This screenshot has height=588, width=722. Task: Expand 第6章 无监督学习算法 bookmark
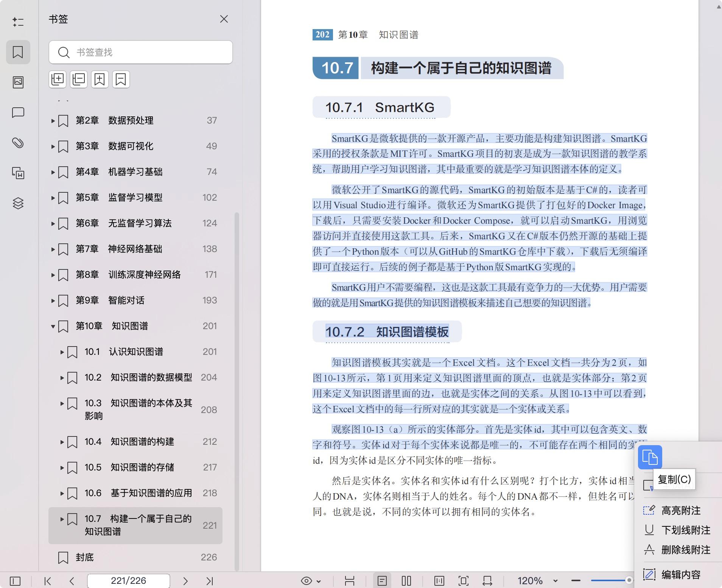(53, 224)
